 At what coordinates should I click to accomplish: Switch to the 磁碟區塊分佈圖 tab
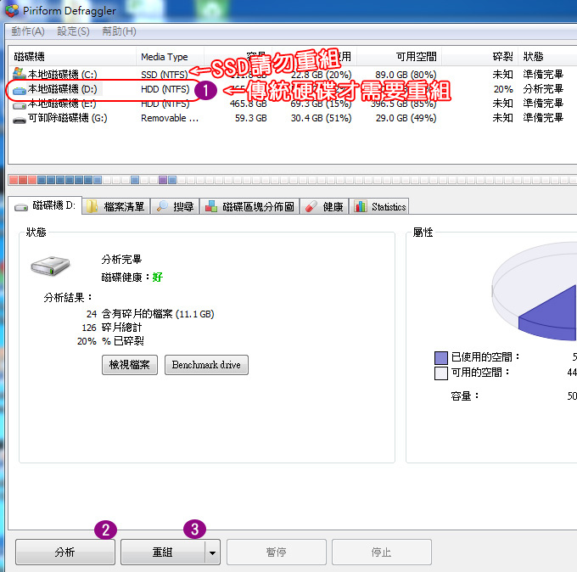pyautogui.click(x=249, y=206)
